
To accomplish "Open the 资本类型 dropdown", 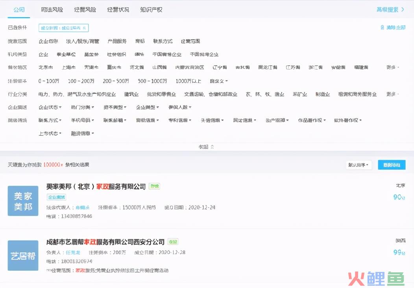I will pyautogui.click(x=115, y=108).
